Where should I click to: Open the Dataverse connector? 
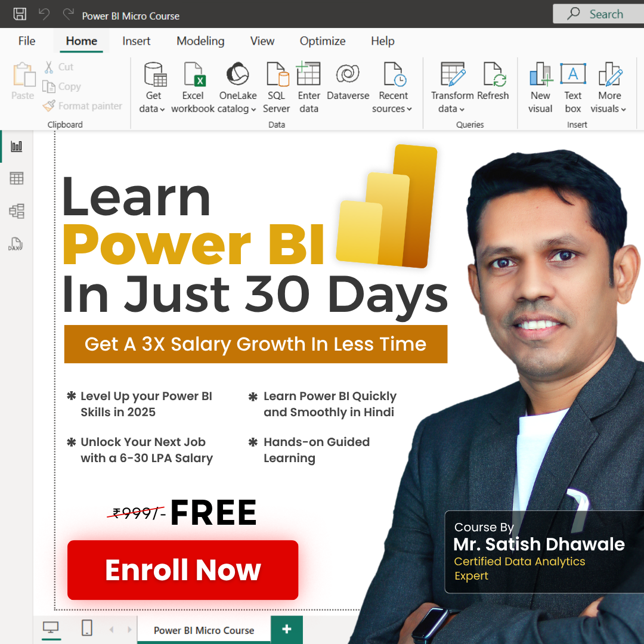click(348, 81)
